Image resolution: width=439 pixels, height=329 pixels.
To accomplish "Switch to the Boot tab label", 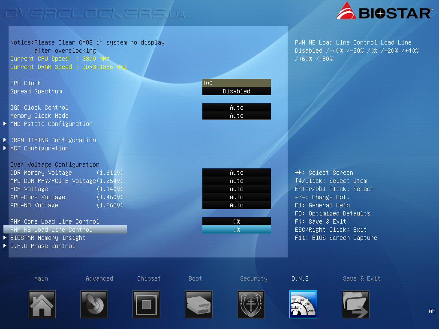I will pyautogui.click(x=195, y=278).
